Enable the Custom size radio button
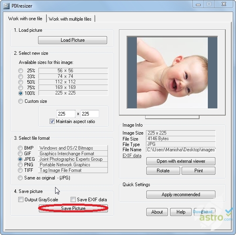This screenshot has width=236, height=235. (x=21, y=101)
